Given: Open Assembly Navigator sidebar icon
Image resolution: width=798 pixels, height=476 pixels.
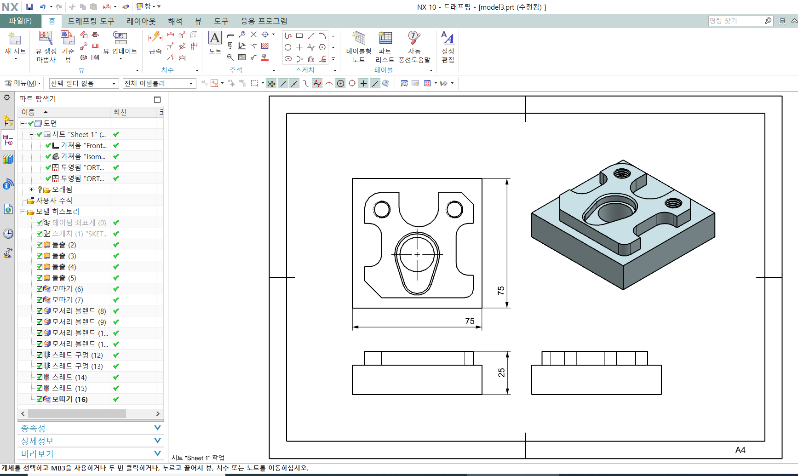Looking at the screenshot, I should (8, 121).
